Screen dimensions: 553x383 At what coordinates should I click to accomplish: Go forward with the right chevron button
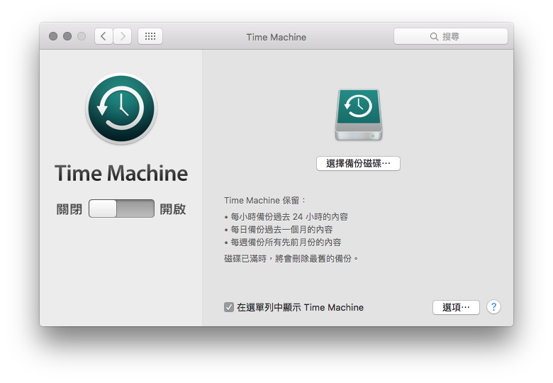tap(123, 36)
